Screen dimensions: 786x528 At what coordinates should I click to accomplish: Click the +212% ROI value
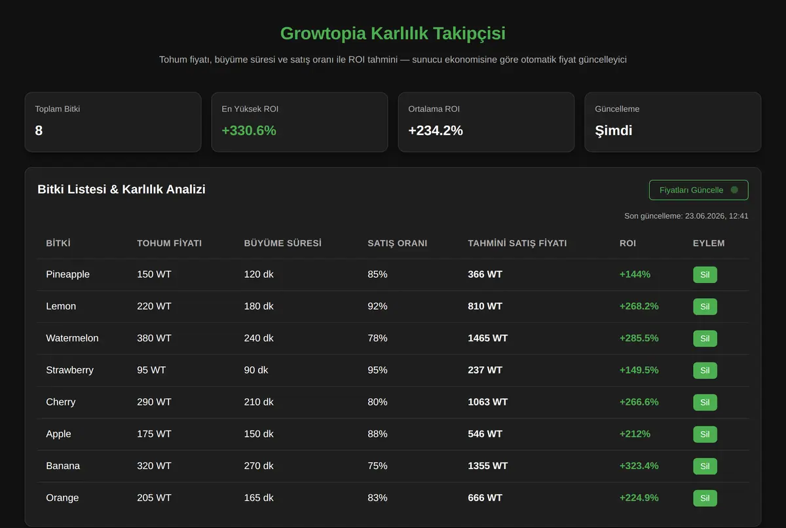pos(635,434)
